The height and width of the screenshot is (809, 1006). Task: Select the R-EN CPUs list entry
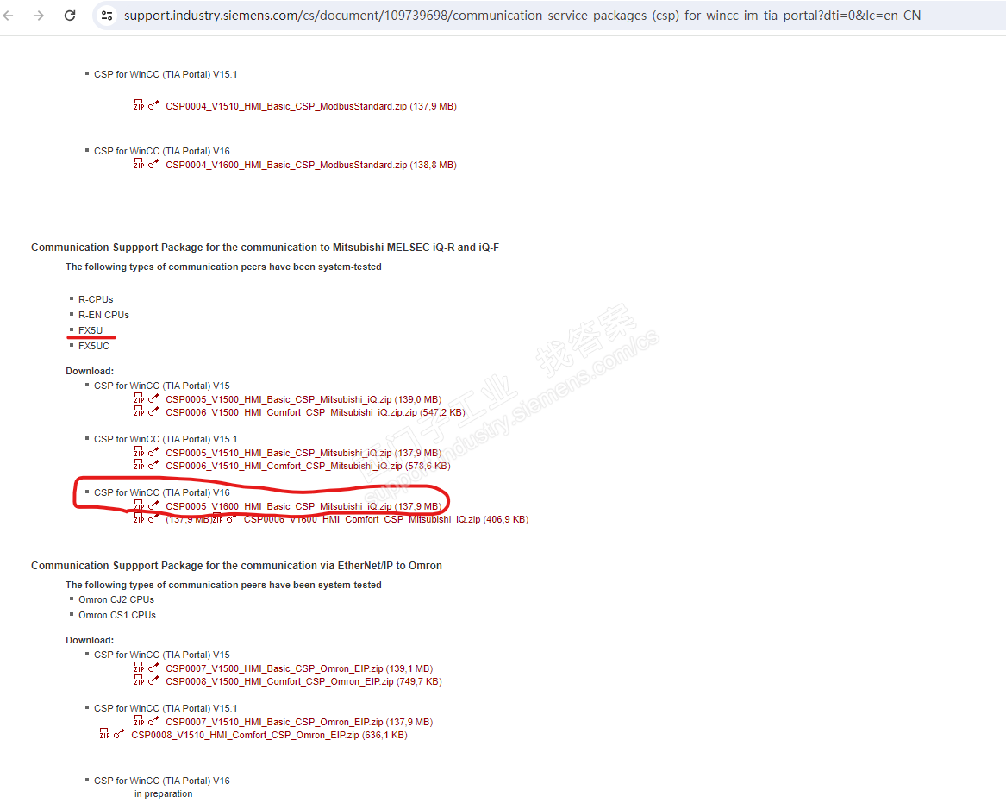pos(104,315)
